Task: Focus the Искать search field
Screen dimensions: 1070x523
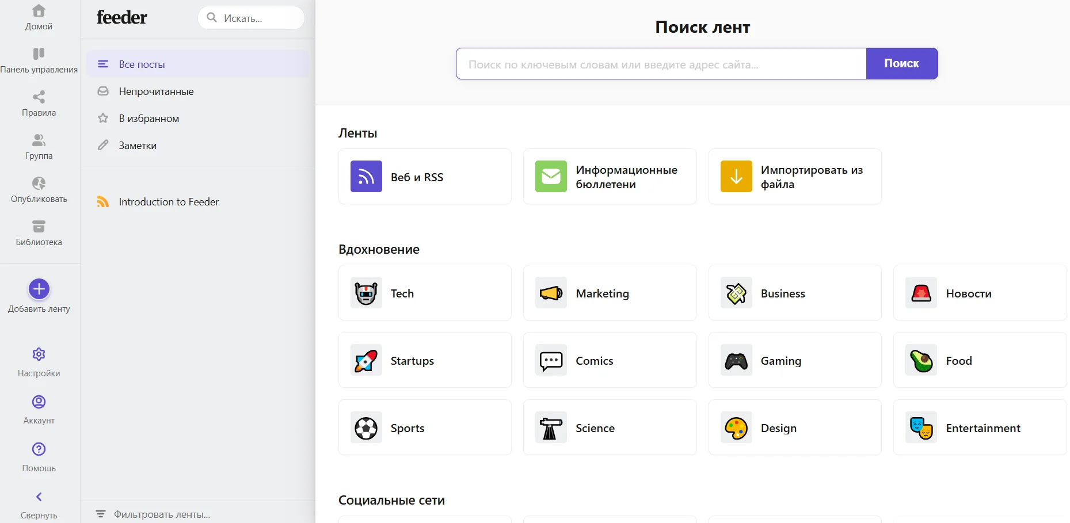Action: click(251, 18)
